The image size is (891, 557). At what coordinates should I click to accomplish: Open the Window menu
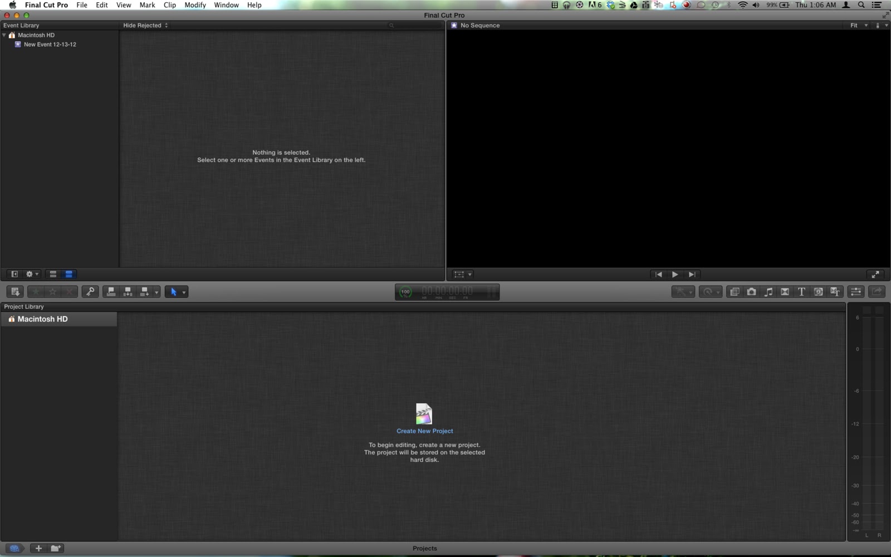[227, 5]
